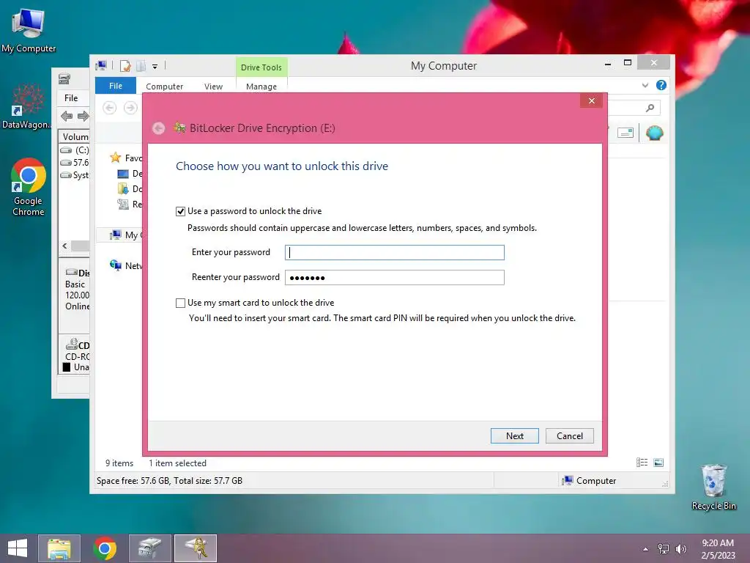Switch to Disk Management taskbar item

point(150,548)
